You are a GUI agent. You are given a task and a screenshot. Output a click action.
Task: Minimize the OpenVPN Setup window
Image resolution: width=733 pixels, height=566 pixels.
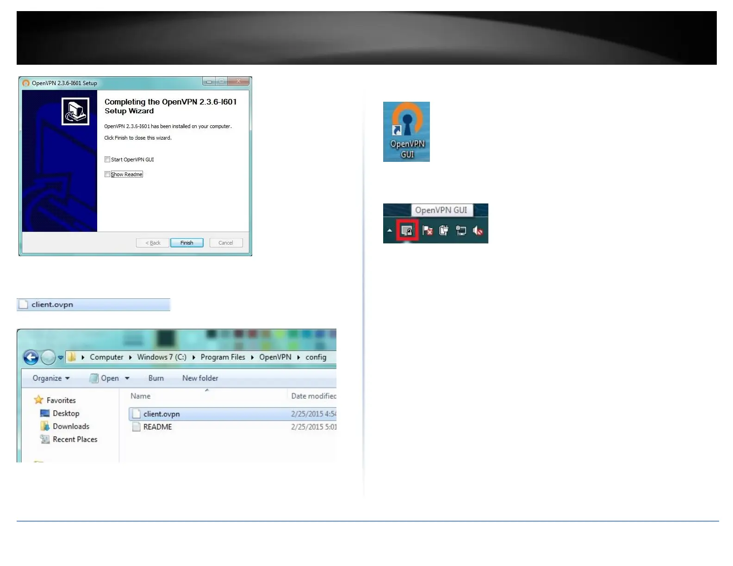coord(209,81)
